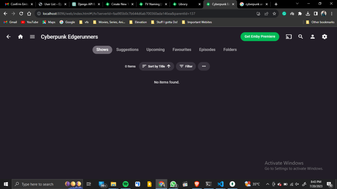Open the Emby search icon
Screen dimensions: 337x189
tap(300, 37)
